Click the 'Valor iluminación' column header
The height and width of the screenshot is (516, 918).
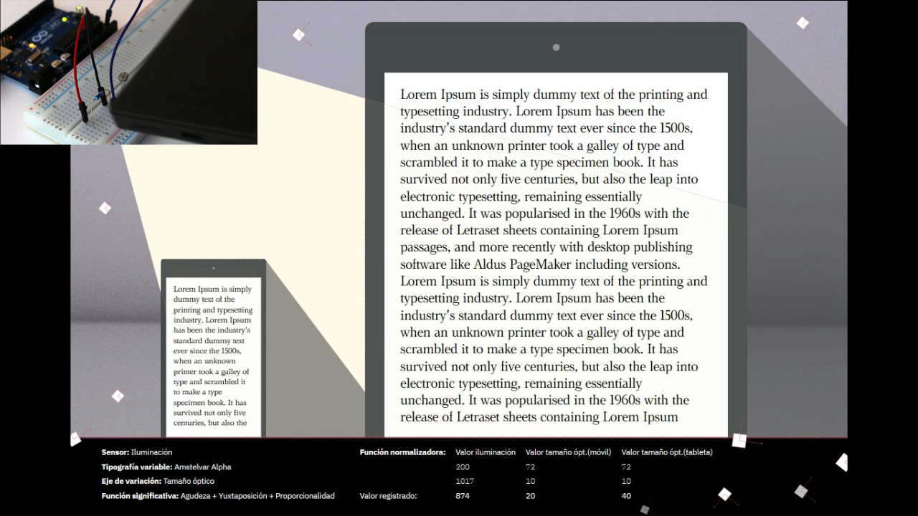tap(486, 452)
